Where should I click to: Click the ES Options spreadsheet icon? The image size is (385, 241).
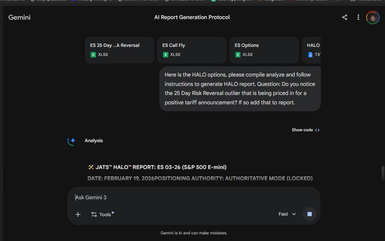click(x=238, y=54)
